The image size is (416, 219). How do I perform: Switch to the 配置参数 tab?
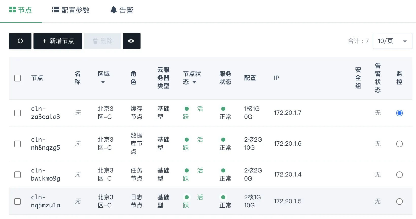[71, 10]
